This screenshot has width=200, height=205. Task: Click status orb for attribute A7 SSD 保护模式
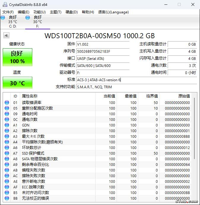click(x=7, y=153)
